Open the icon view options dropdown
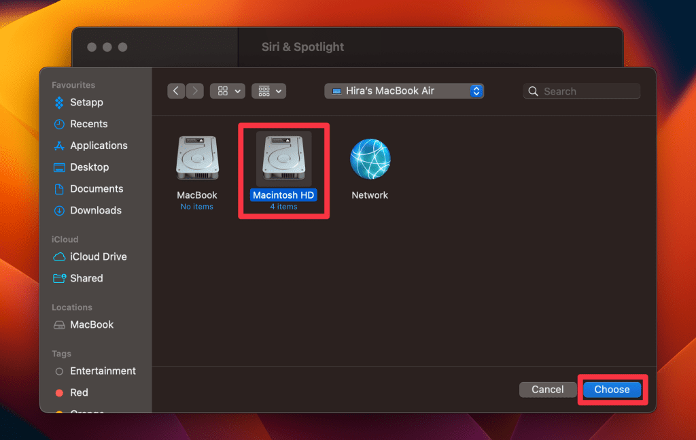The width and height of the screenshot is (696, 440). click(x=227, y=91)
